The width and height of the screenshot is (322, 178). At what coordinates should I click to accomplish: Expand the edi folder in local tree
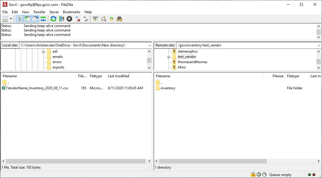pyautogui.click(x=43, y=51)
